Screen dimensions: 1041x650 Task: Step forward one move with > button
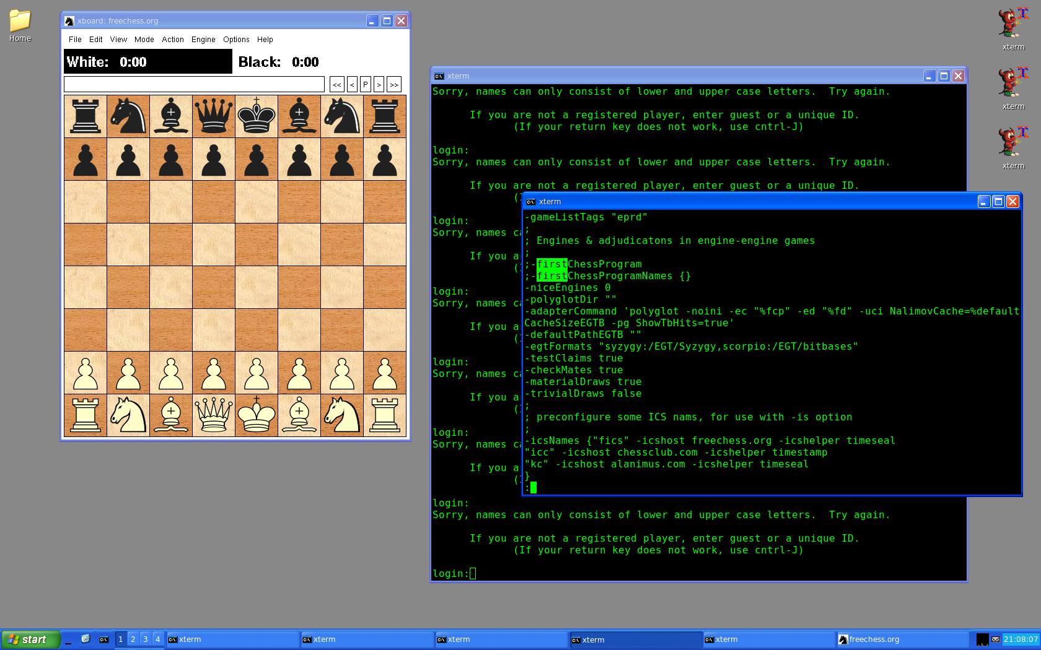tap(379, 84)
